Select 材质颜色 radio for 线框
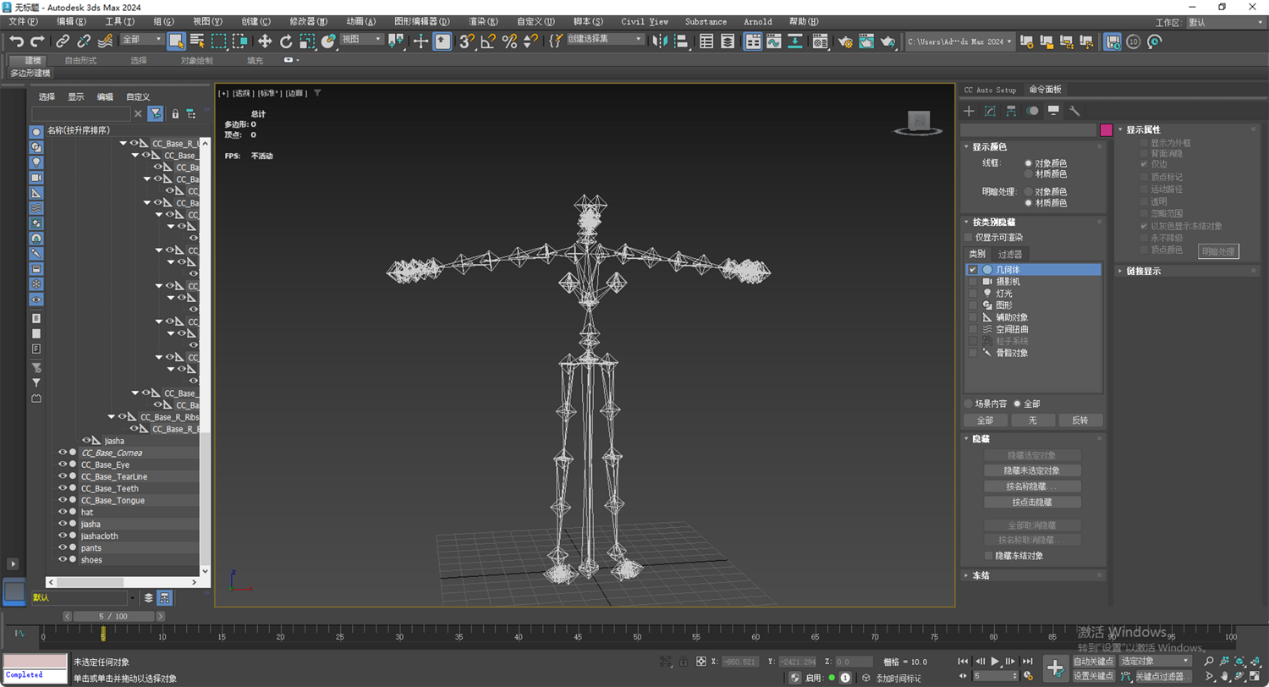This screenshot has height=687, width=1269. point(1029,173)
